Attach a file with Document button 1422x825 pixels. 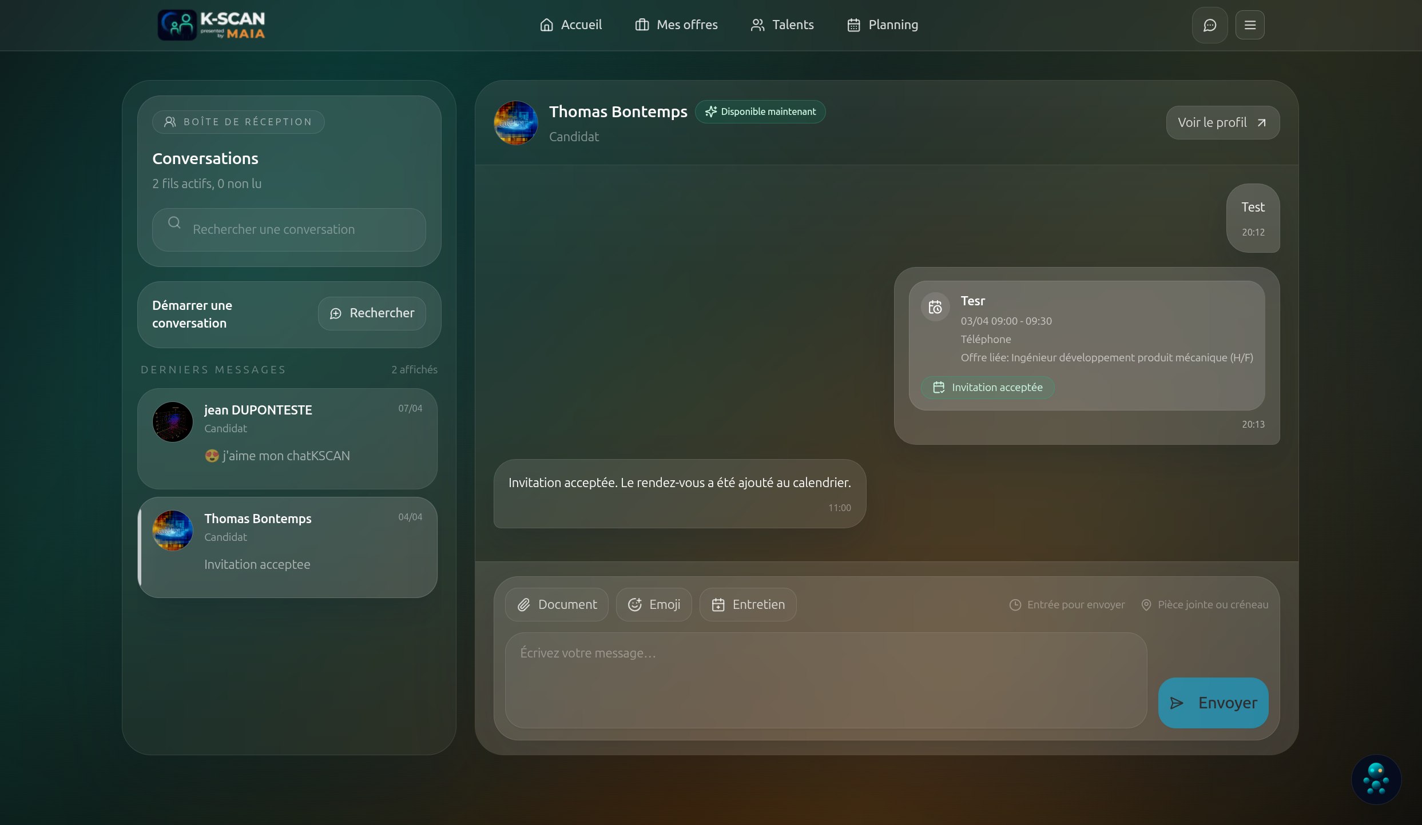(557, 604)
